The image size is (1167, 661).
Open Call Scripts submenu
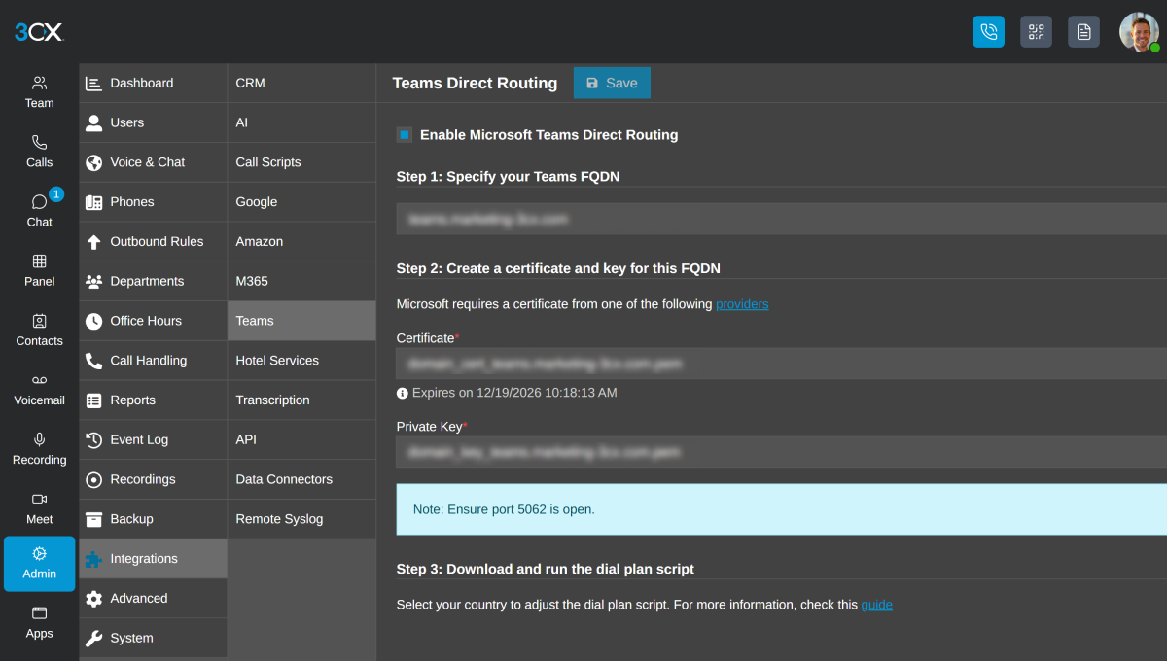pos(301,162)
